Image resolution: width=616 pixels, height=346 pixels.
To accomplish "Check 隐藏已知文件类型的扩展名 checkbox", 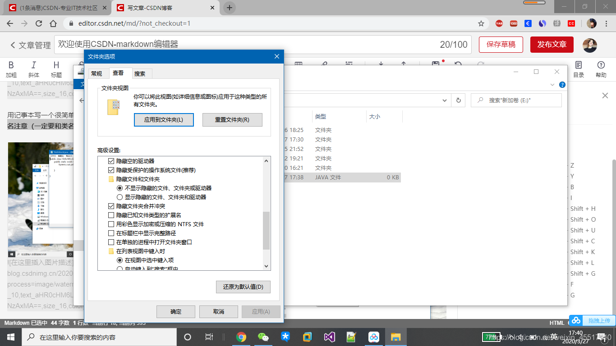I will pyautogui.click(x=111, y=215).
